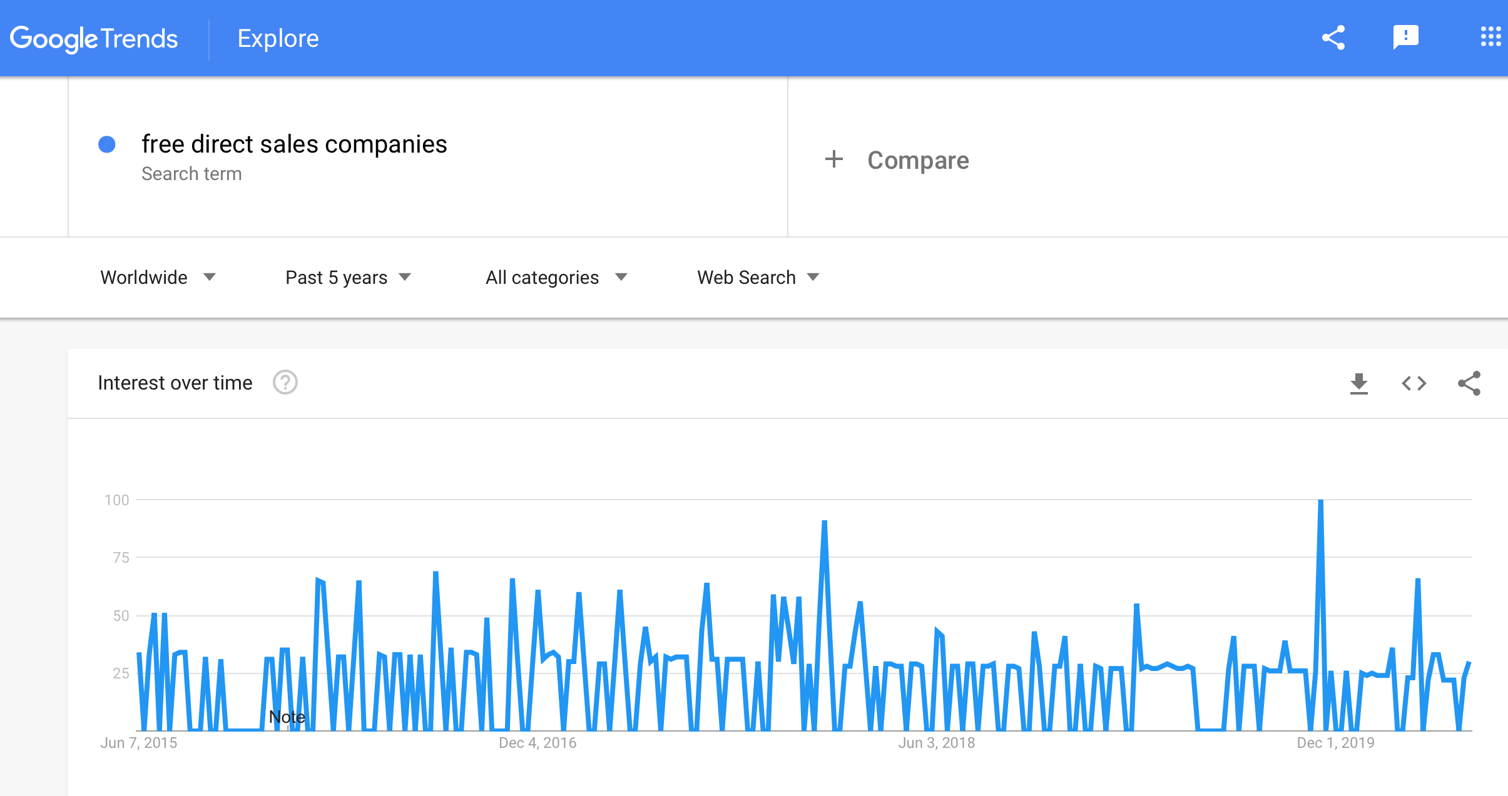1508x796 pixels.
Task: Click the Google Trends logo
Action: point(94,39)
